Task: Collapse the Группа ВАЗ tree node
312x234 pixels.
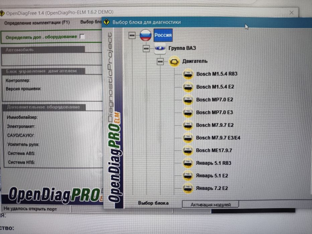Action: (x=146, y=48)
